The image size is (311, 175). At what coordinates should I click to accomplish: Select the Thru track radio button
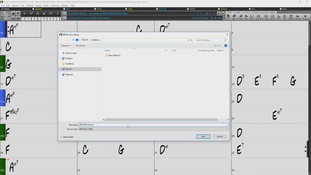[x=250, y=9]
